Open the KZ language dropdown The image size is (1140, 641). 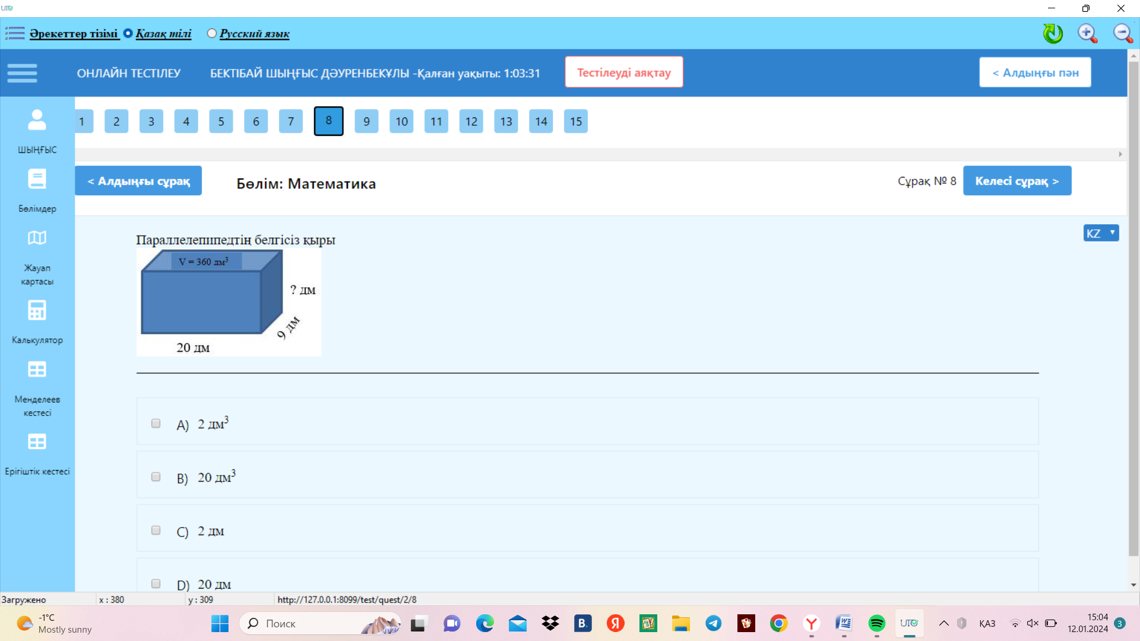[1101, 233]
